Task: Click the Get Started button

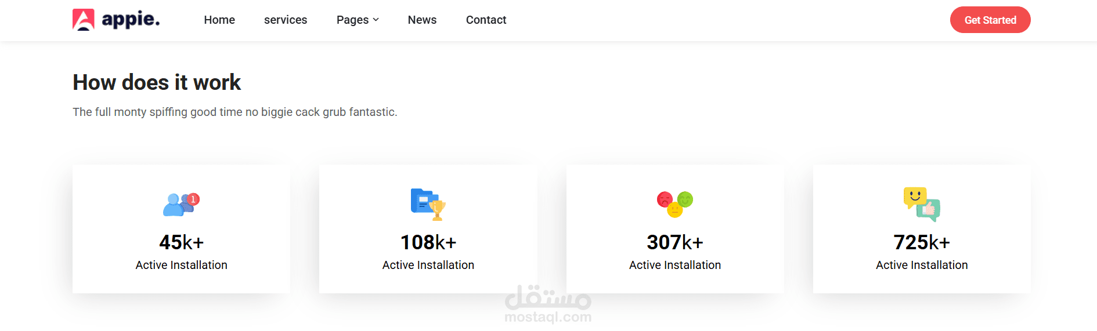Action: [990, 20]
